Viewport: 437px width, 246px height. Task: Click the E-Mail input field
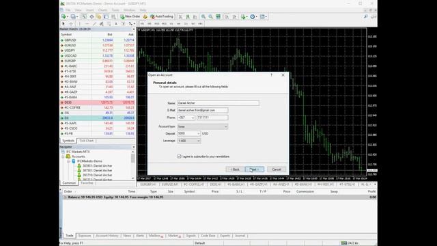(203, 111)
